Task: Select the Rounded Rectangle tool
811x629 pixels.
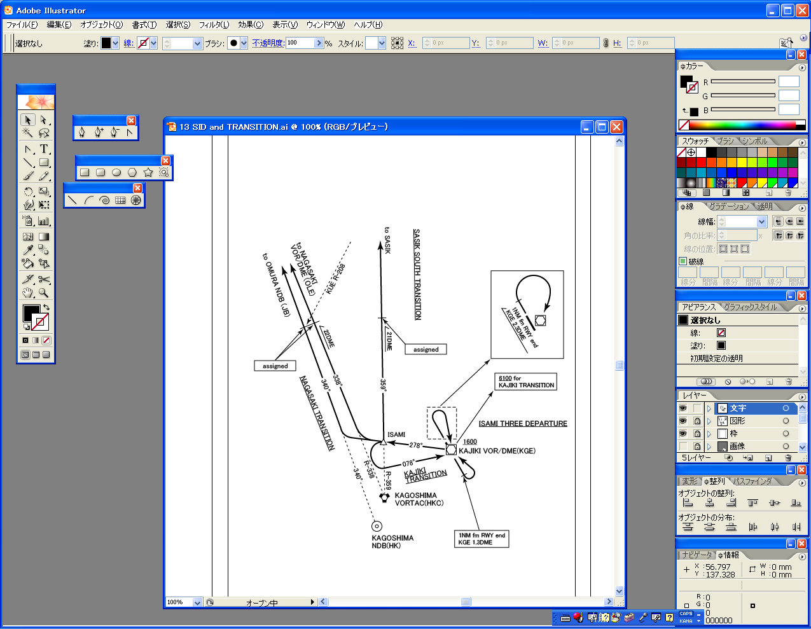Action: [101, 172]
